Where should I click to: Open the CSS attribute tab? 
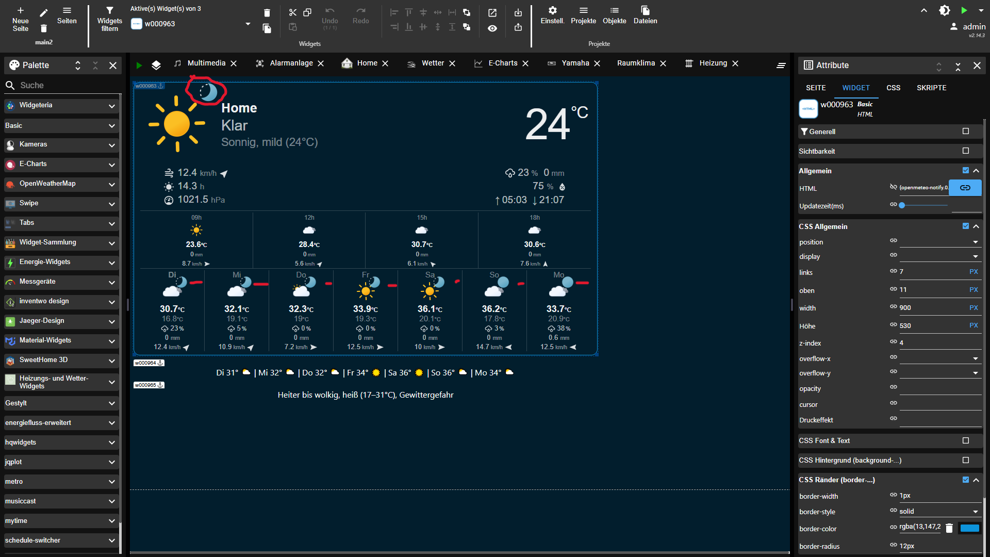[893, 88]
